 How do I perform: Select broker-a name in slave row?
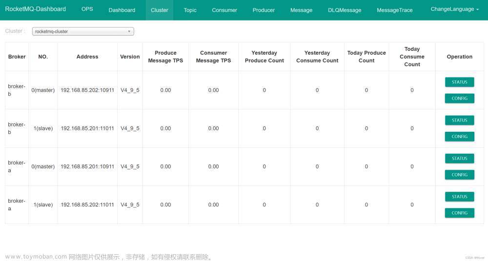pyautogui.click(x=17, y=204)
